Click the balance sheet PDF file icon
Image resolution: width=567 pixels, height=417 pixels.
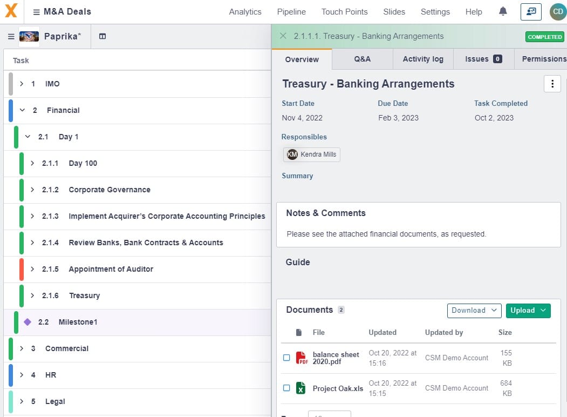(301, 358)
